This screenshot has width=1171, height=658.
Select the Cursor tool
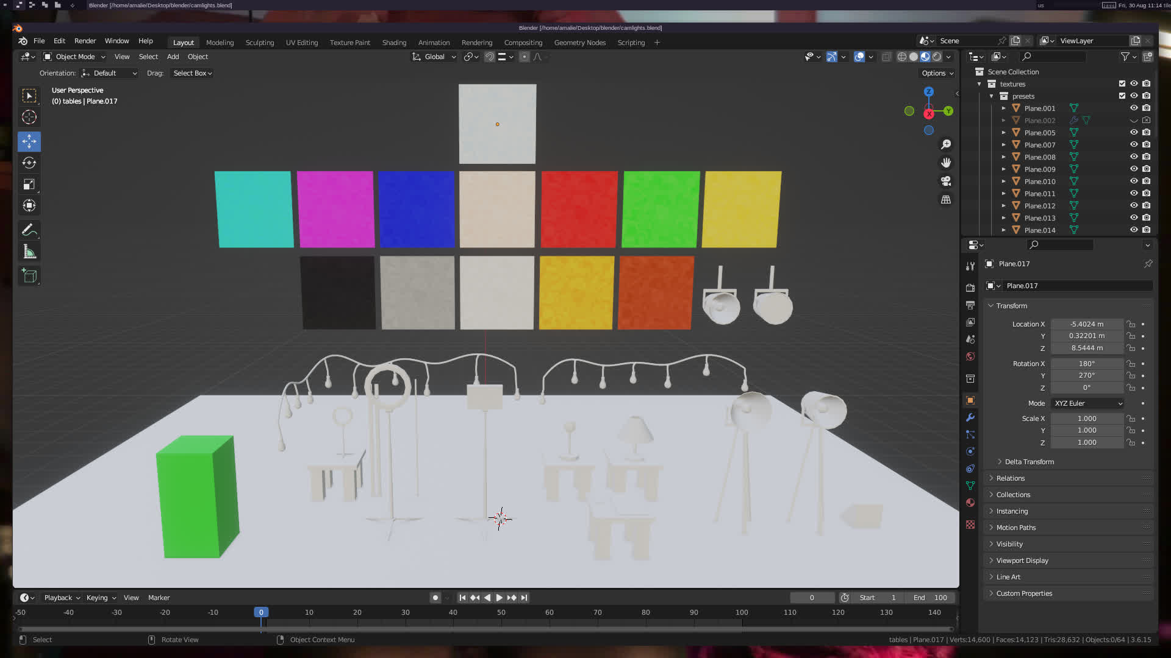29,117
